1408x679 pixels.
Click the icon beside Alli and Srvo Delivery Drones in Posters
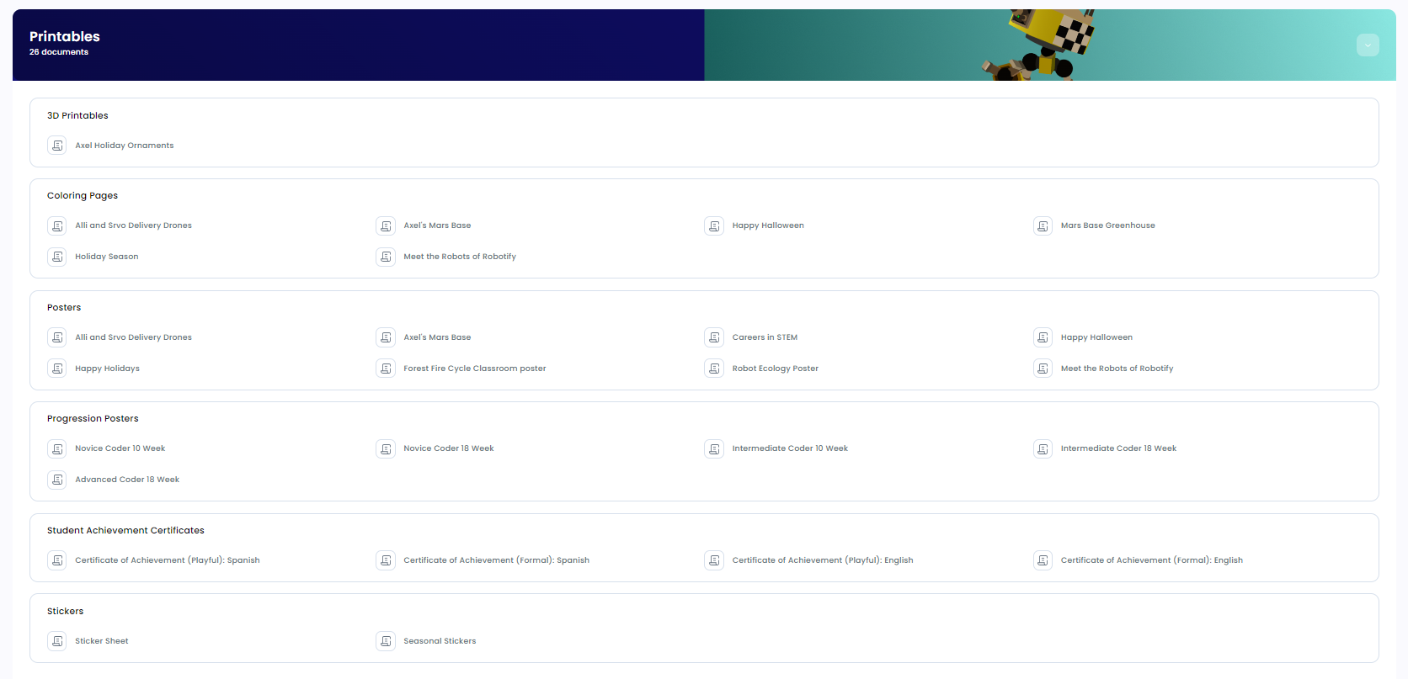(x=57, y=337)
